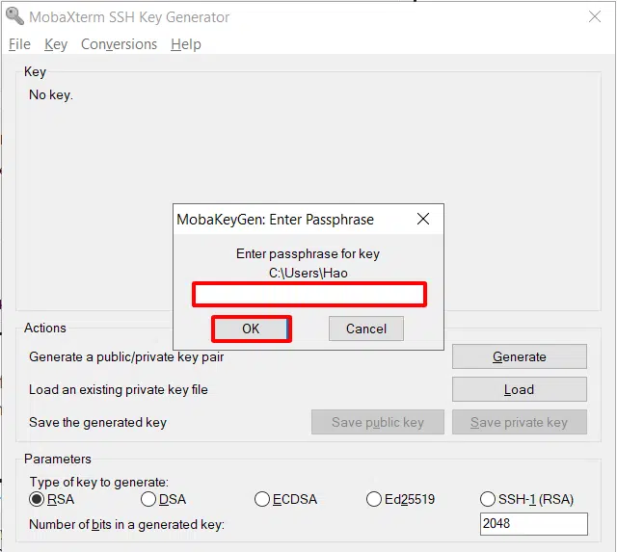This screenshot has width=617, height=552.
Task: Click Save public key button
Action: [378, 422]
